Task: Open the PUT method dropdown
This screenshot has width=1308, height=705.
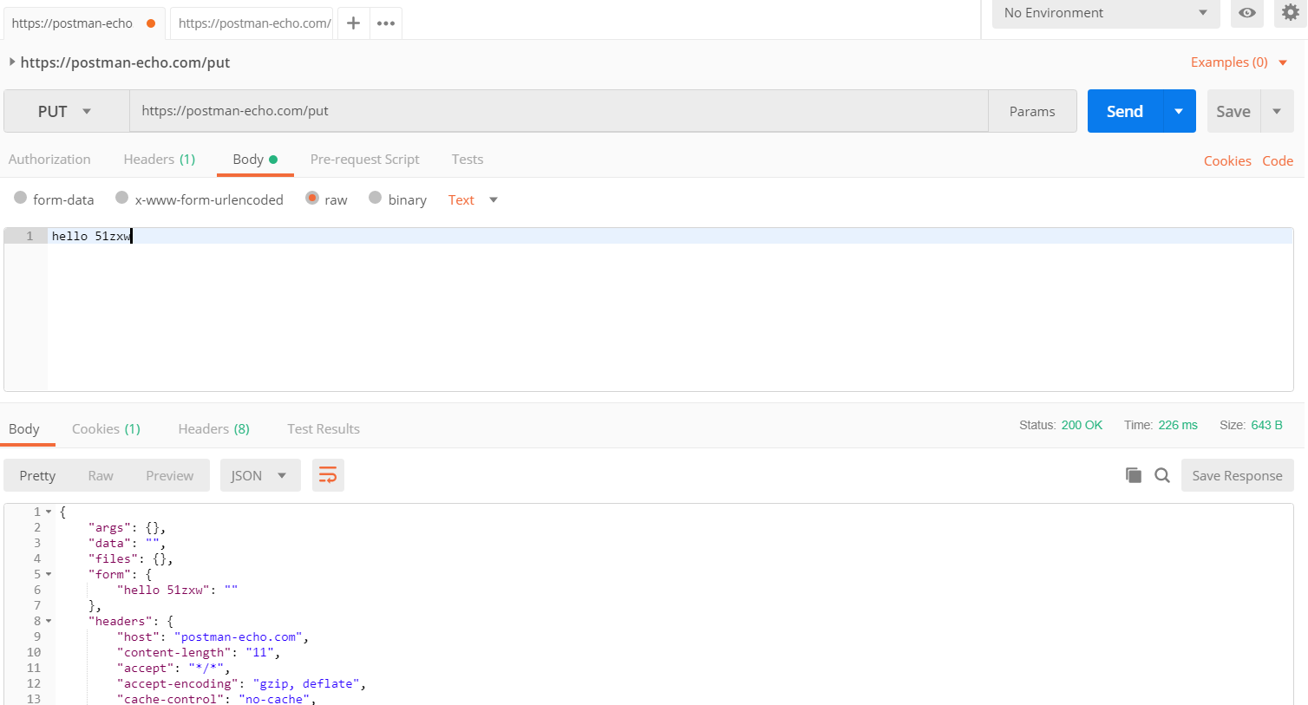Action: 66,111
